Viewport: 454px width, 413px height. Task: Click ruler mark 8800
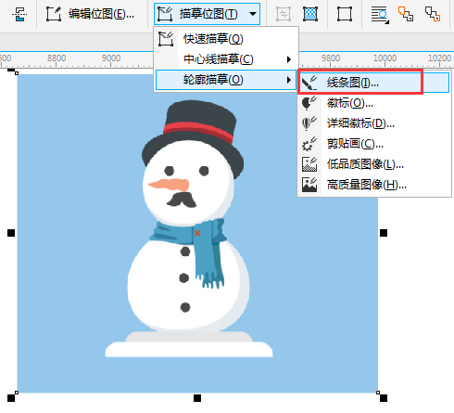(57, 58)
